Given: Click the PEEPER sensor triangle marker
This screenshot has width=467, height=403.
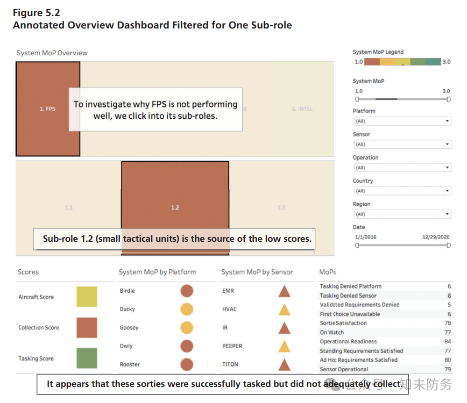Looking at the screenshot, I should point(285,347).
